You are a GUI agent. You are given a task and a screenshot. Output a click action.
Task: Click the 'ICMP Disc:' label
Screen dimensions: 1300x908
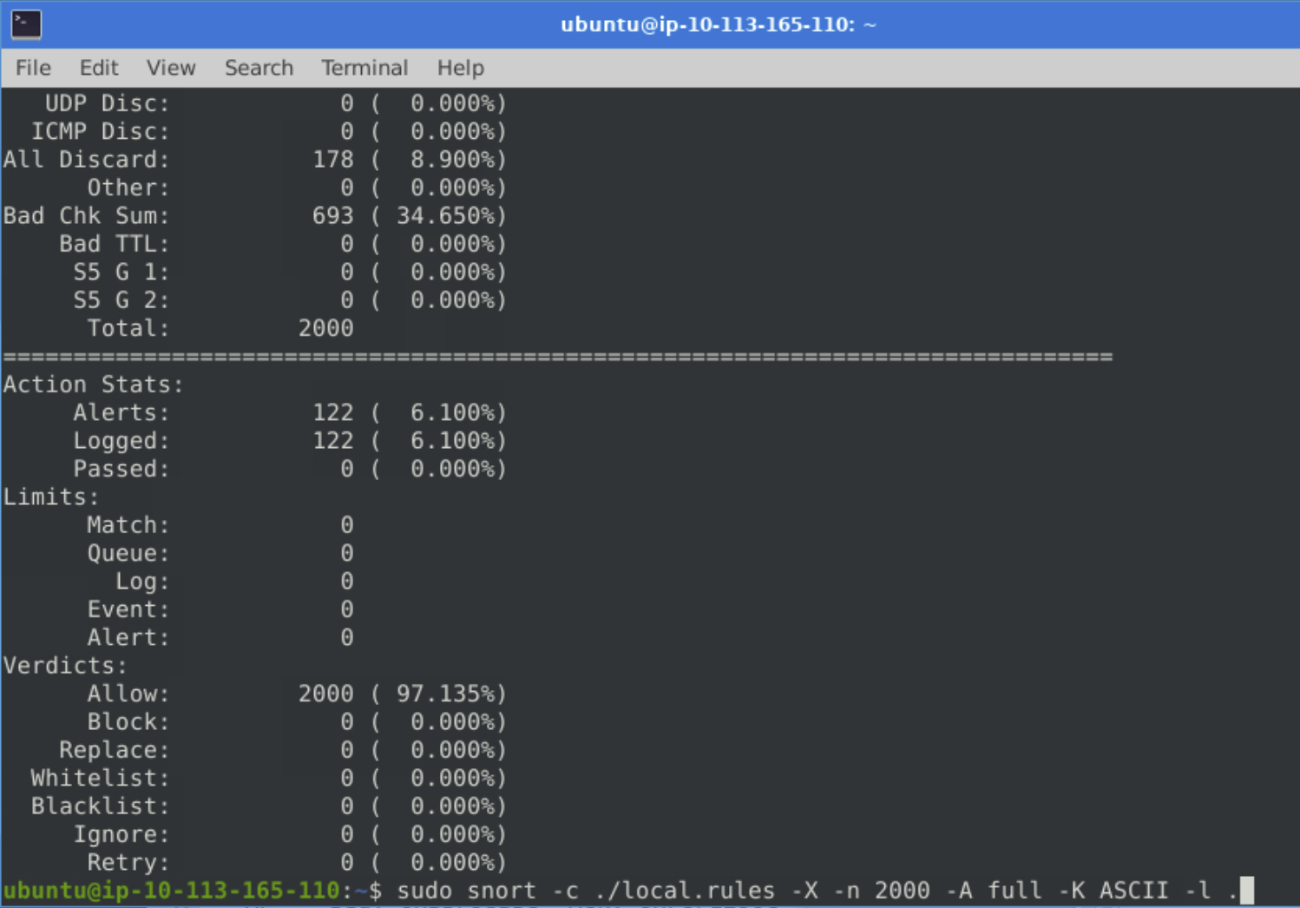[101, 131]
